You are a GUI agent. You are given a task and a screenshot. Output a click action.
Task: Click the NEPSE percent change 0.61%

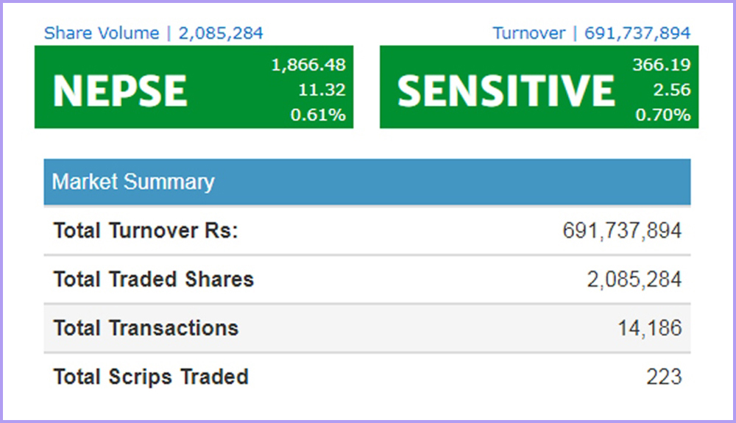pos(319,115)
